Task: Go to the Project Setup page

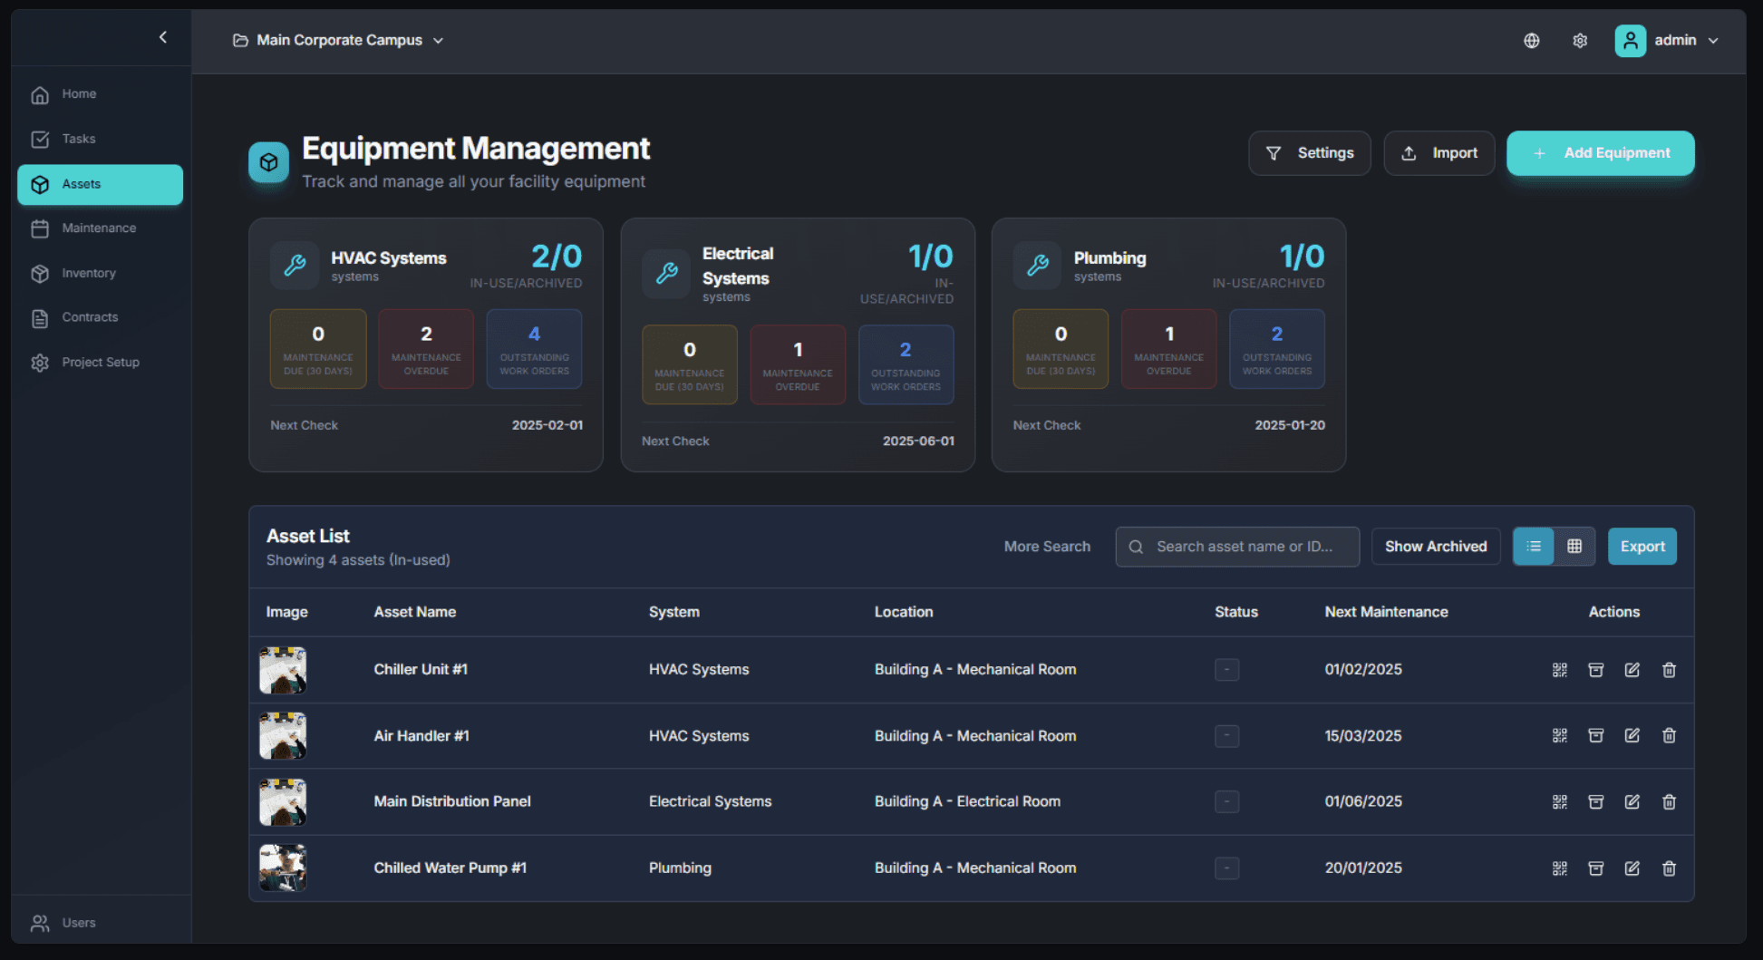Action: point(100,362)
